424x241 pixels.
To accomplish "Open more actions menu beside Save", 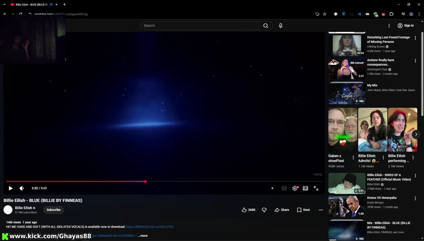I will pos(321,210).
